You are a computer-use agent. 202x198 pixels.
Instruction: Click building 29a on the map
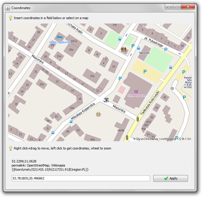71,49
